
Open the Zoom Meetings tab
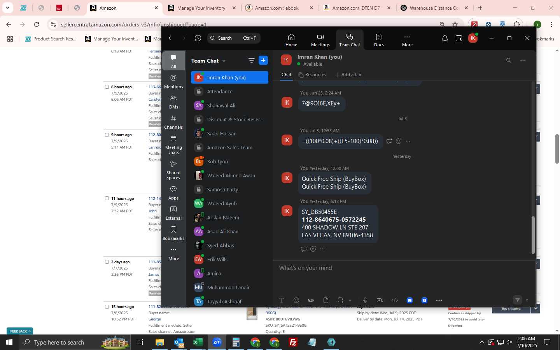(x=320, y=40)
